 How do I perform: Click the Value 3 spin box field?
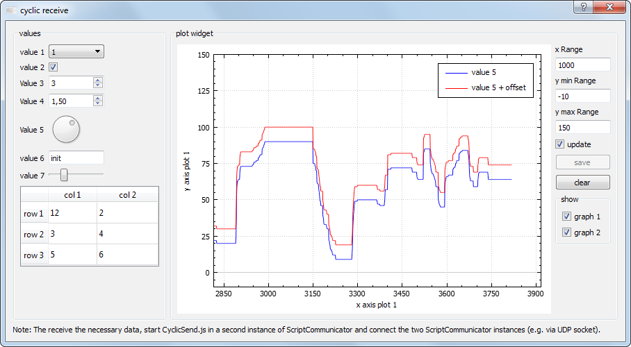[71, 83]
